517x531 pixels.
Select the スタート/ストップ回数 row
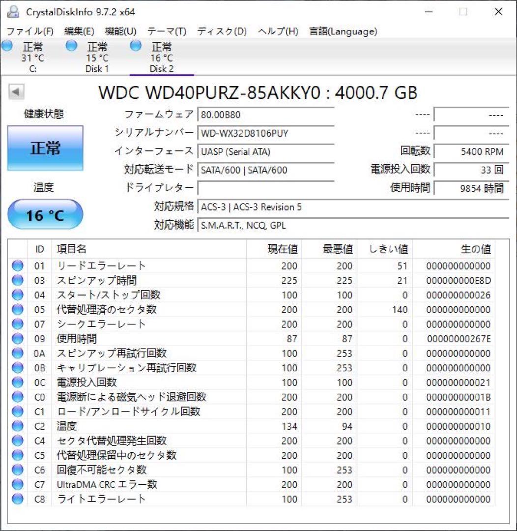click(251, 295)
